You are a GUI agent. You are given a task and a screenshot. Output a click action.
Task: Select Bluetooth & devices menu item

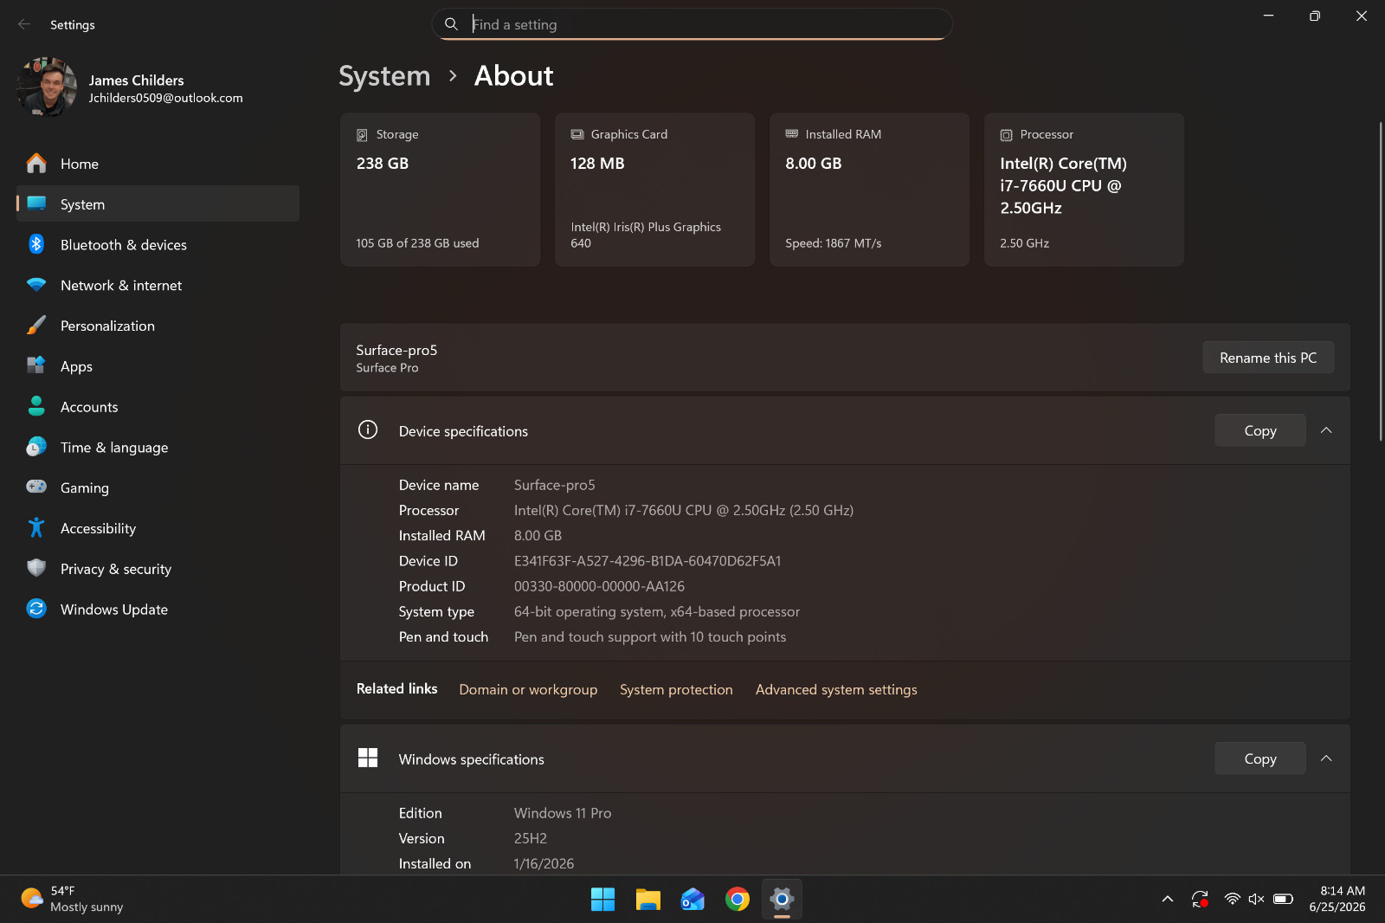(x=158, y=244)
